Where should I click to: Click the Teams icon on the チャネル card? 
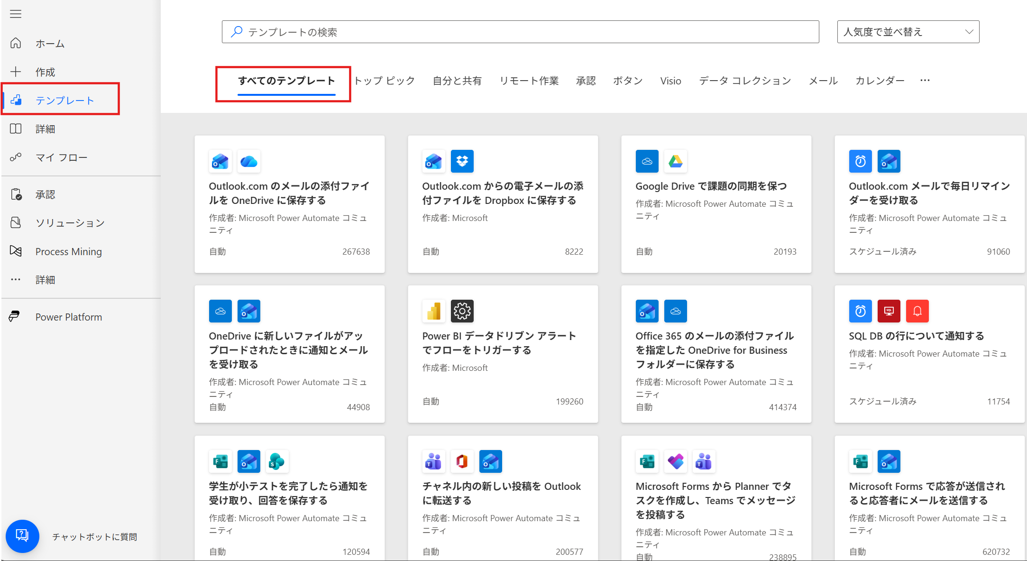(434, 461)
